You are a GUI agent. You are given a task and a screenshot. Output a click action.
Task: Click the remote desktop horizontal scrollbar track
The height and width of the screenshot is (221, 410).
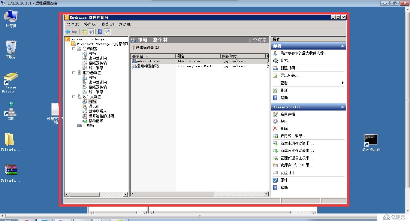[x=200, y=216]
